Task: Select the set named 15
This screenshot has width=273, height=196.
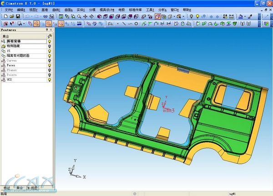Action: [24, 51]
